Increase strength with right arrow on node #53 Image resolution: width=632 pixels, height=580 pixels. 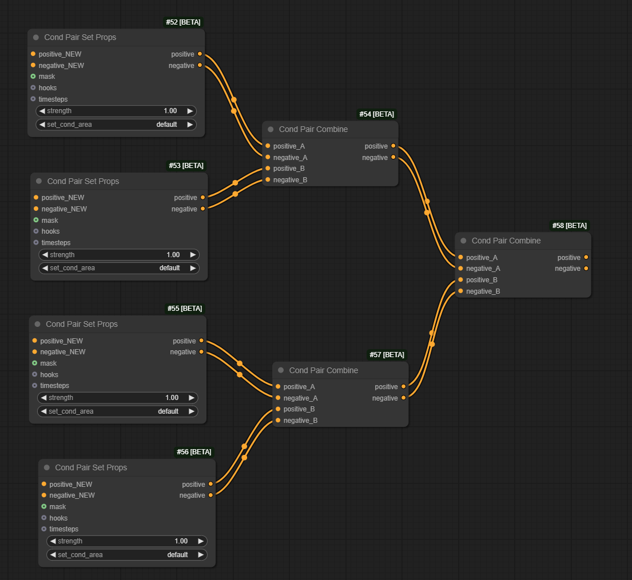click(194, 254)
